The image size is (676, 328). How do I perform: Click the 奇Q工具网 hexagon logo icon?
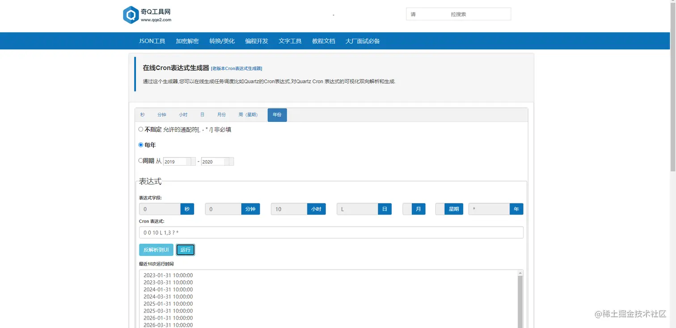[131, 15]
